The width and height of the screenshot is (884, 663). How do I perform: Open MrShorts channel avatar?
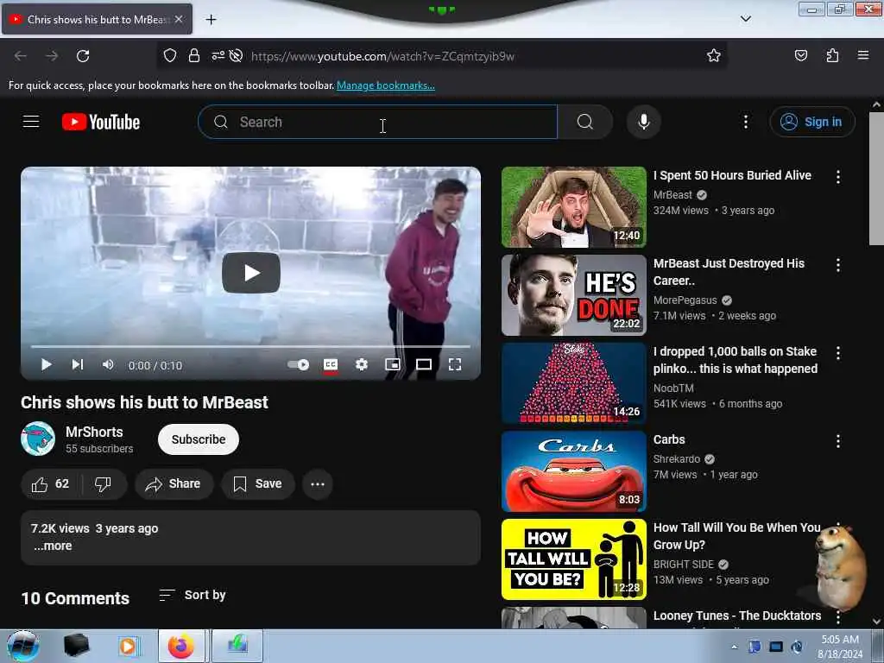(38, 439)
